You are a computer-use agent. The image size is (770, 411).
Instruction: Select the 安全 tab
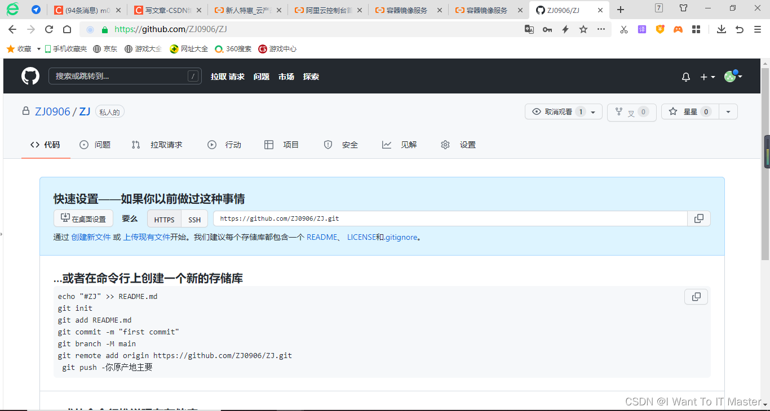click(341, 145)
